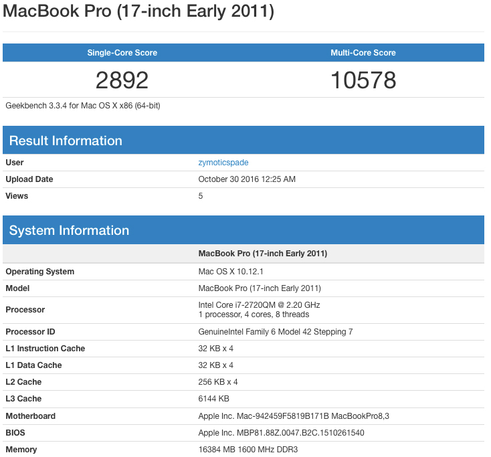Select the Single-Core Score header
The image size is (491, 457).
point(122,53)
